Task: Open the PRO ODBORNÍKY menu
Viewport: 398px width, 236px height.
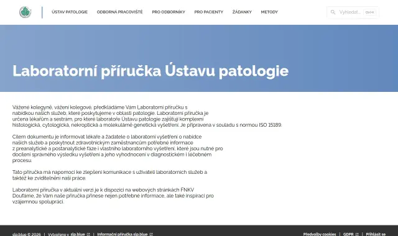Action: click(169, 12)
